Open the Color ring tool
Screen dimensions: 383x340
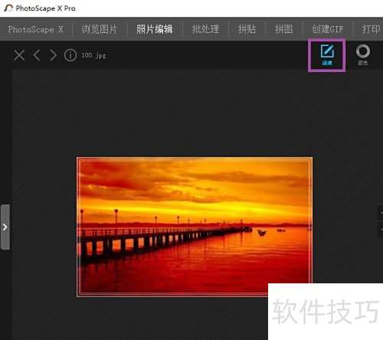(x=363, y=54)
